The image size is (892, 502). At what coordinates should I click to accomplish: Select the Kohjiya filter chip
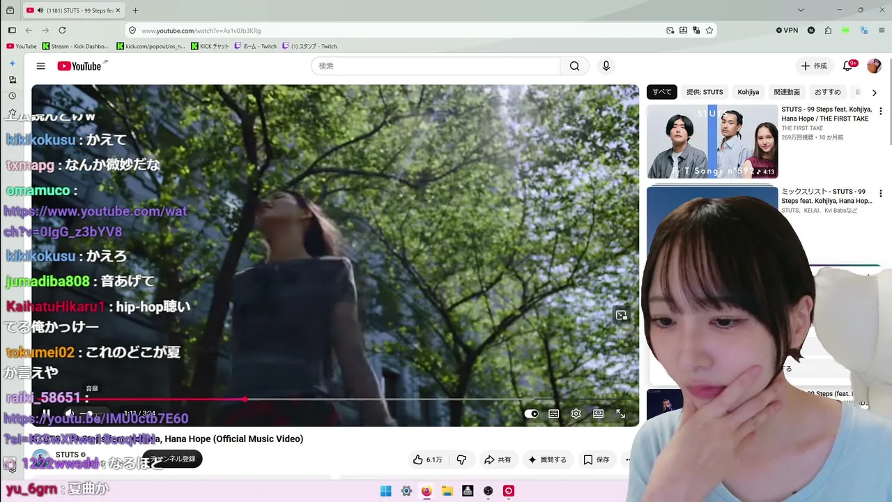tap(748, 92)
